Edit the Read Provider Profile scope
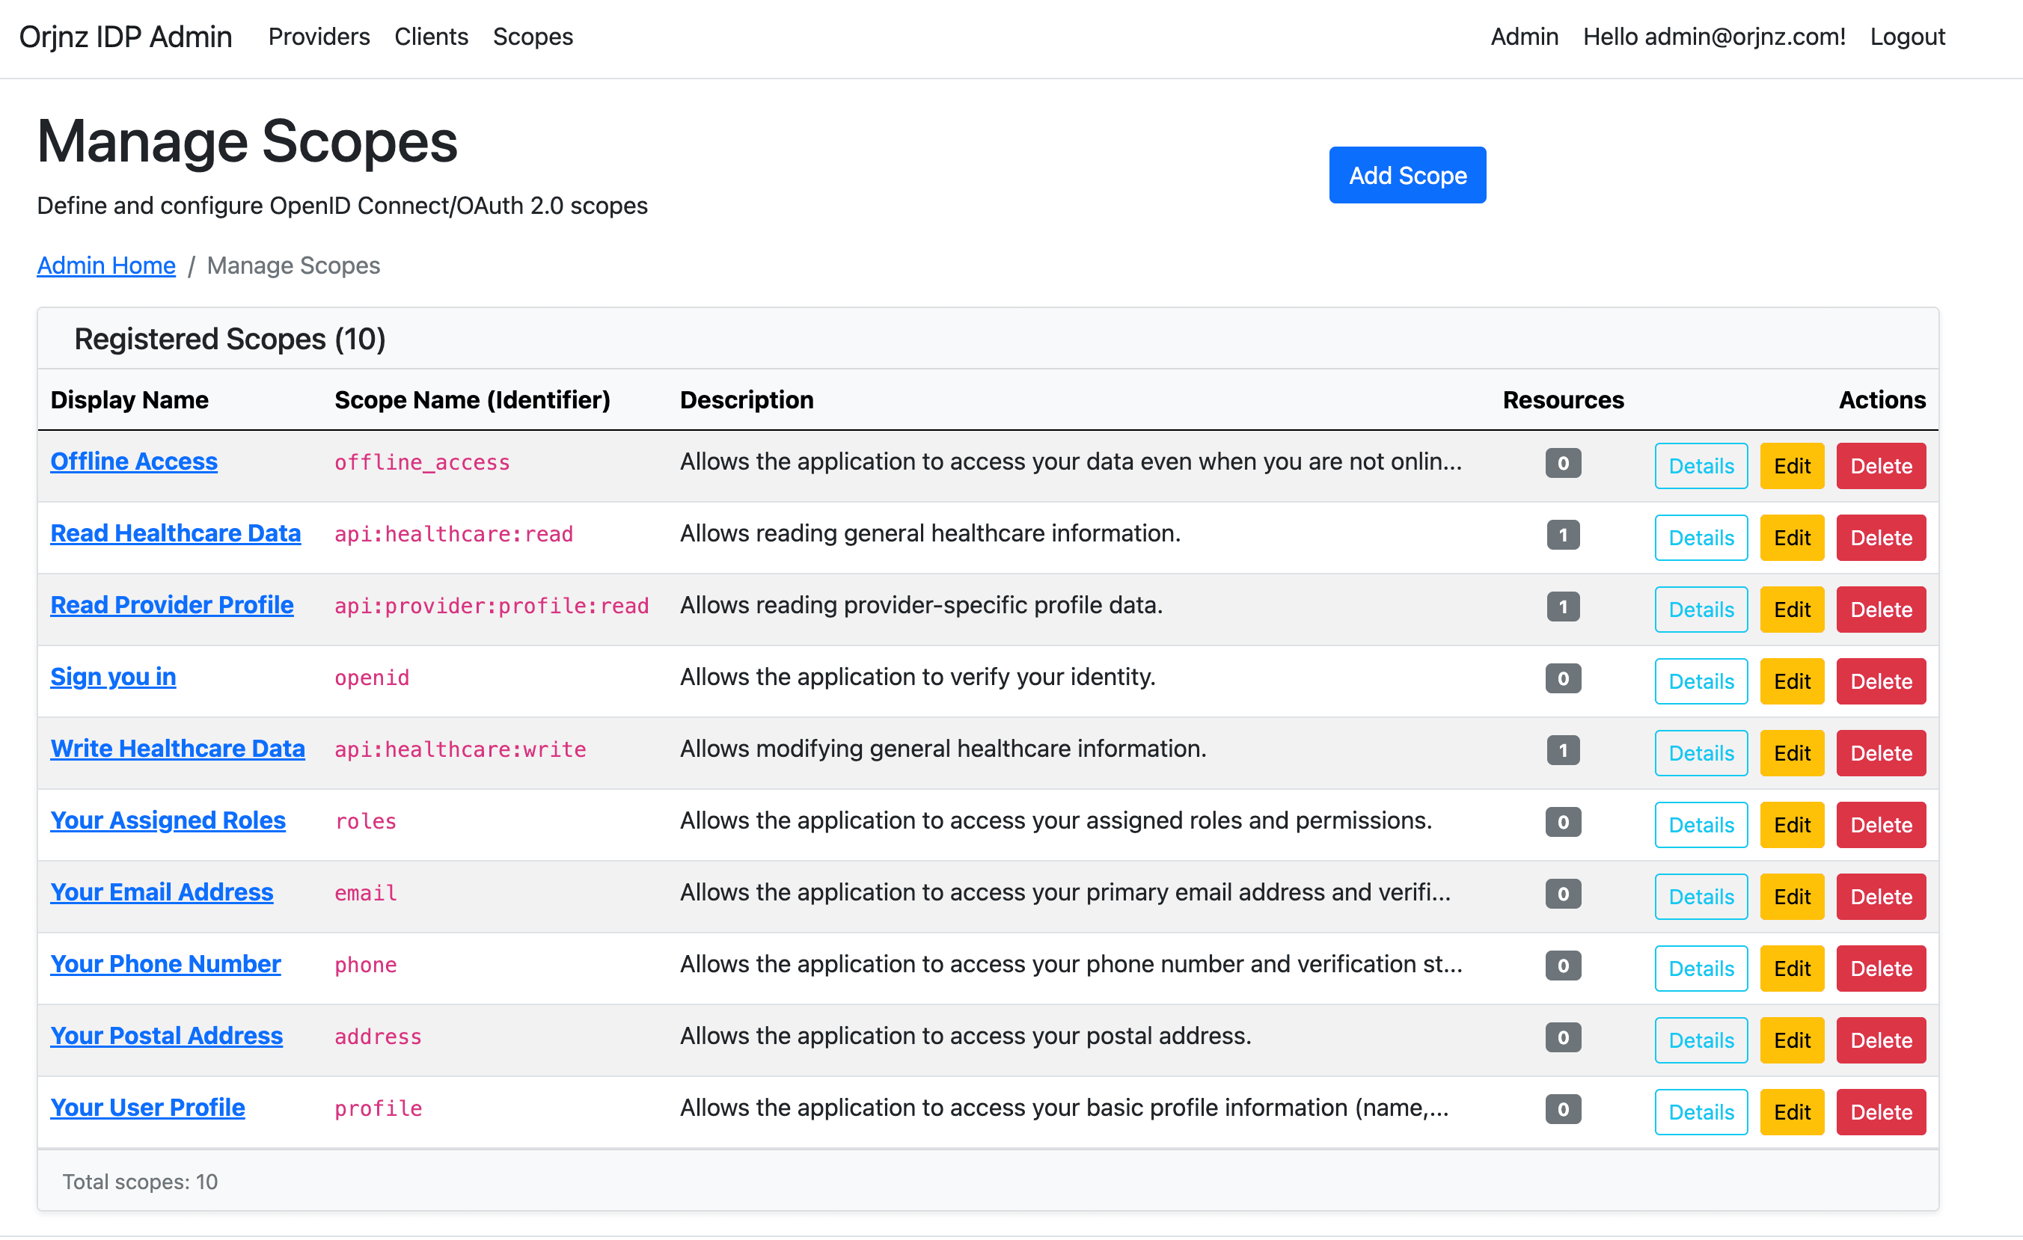The width and height of the screenshot is (2023, 1240). 1792,610
